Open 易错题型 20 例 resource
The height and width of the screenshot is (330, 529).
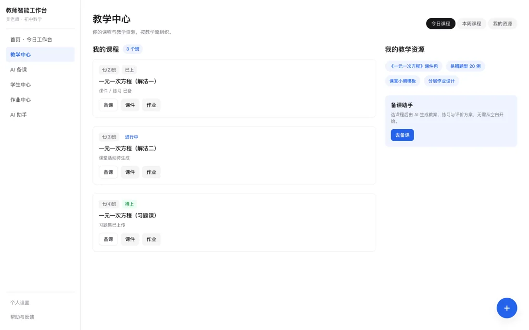point(465,66)
